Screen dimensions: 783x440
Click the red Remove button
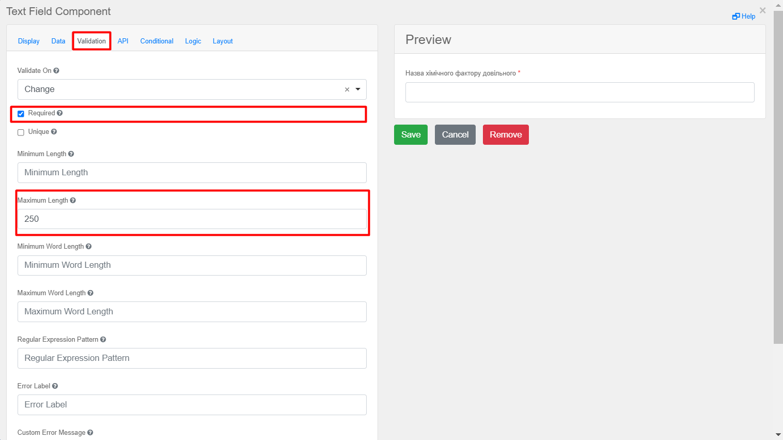point(506,135)
